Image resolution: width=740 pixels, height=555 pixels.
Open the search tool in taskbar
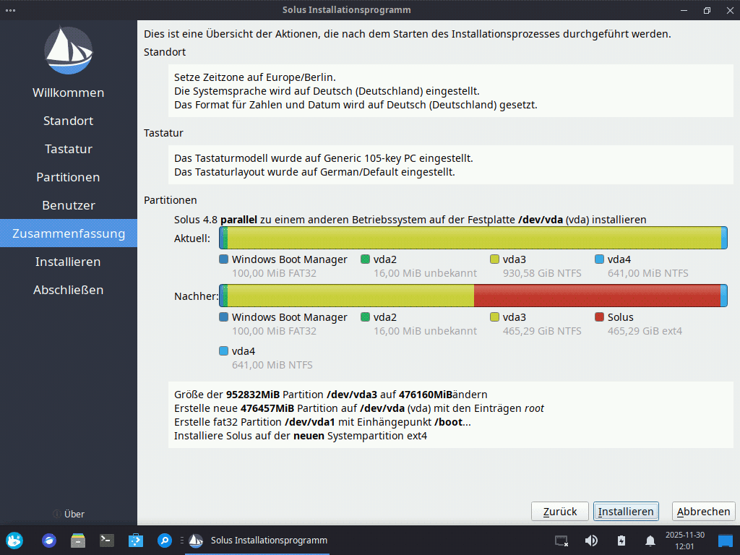tap(165, 541)
